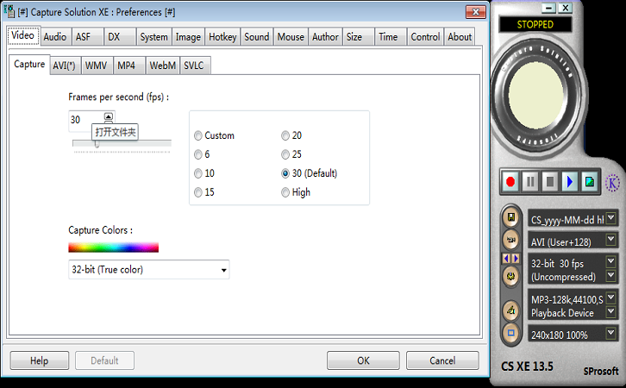Select the Custom fps radio button

click(199, 135)
